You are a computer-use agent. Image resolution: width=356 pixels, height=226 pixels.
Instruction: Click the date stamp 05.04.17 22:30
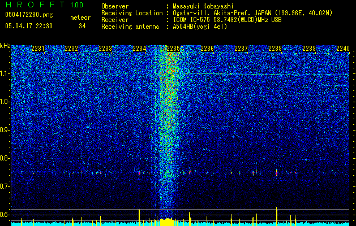click(29, 26)
